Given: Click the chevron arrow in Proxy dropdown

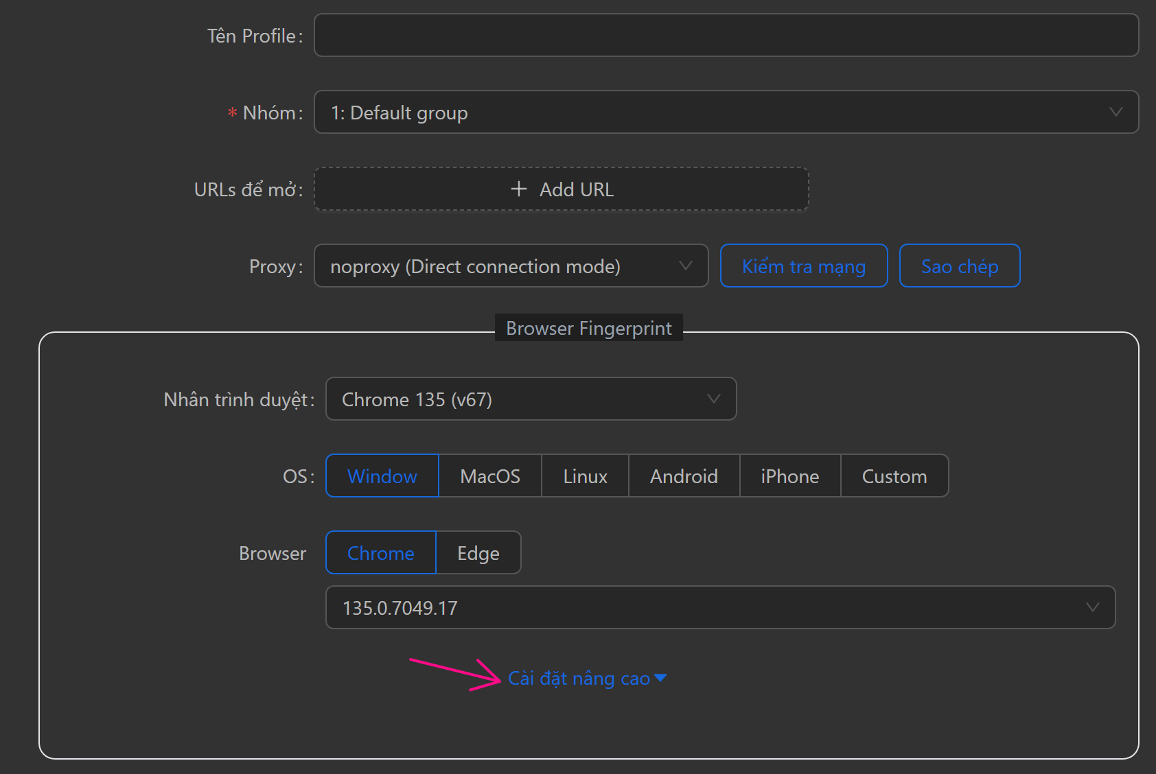Looking at the screenshot, I should click(685, 266).
